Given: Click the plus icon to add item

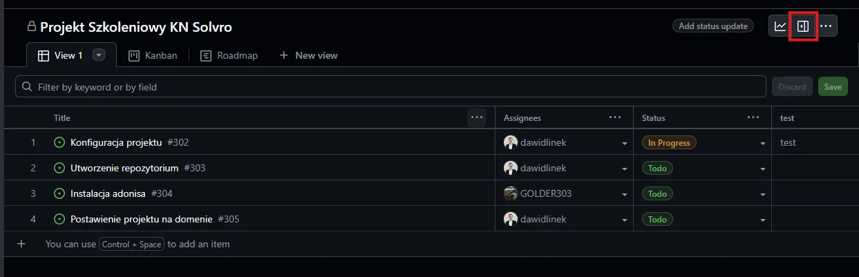Looking at the screenshot, I should click(21, 244).
